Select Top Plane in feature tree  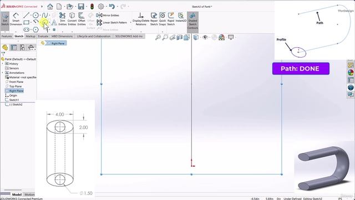click(x=13, y=87)
